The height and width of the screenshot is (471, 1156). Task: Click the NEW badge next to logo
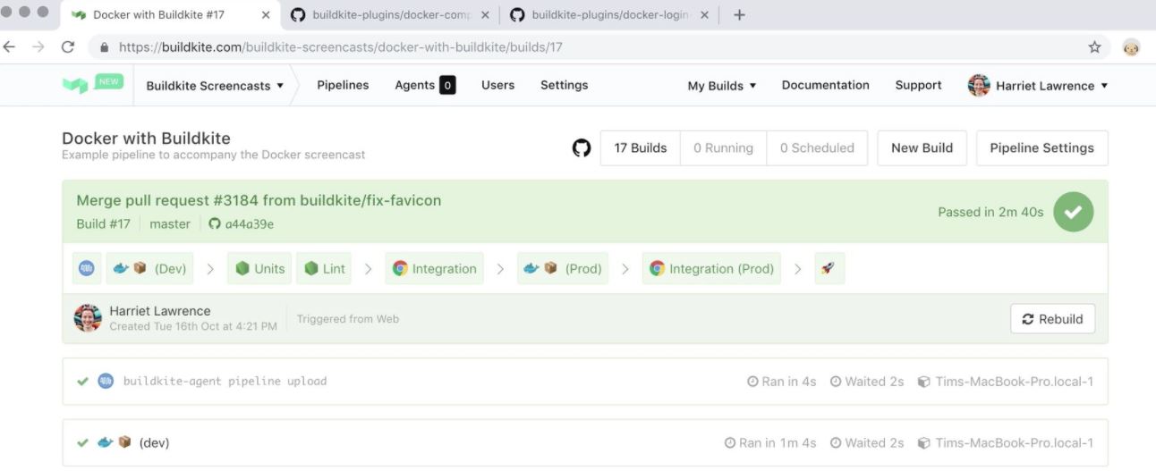(x=109, y=81)
